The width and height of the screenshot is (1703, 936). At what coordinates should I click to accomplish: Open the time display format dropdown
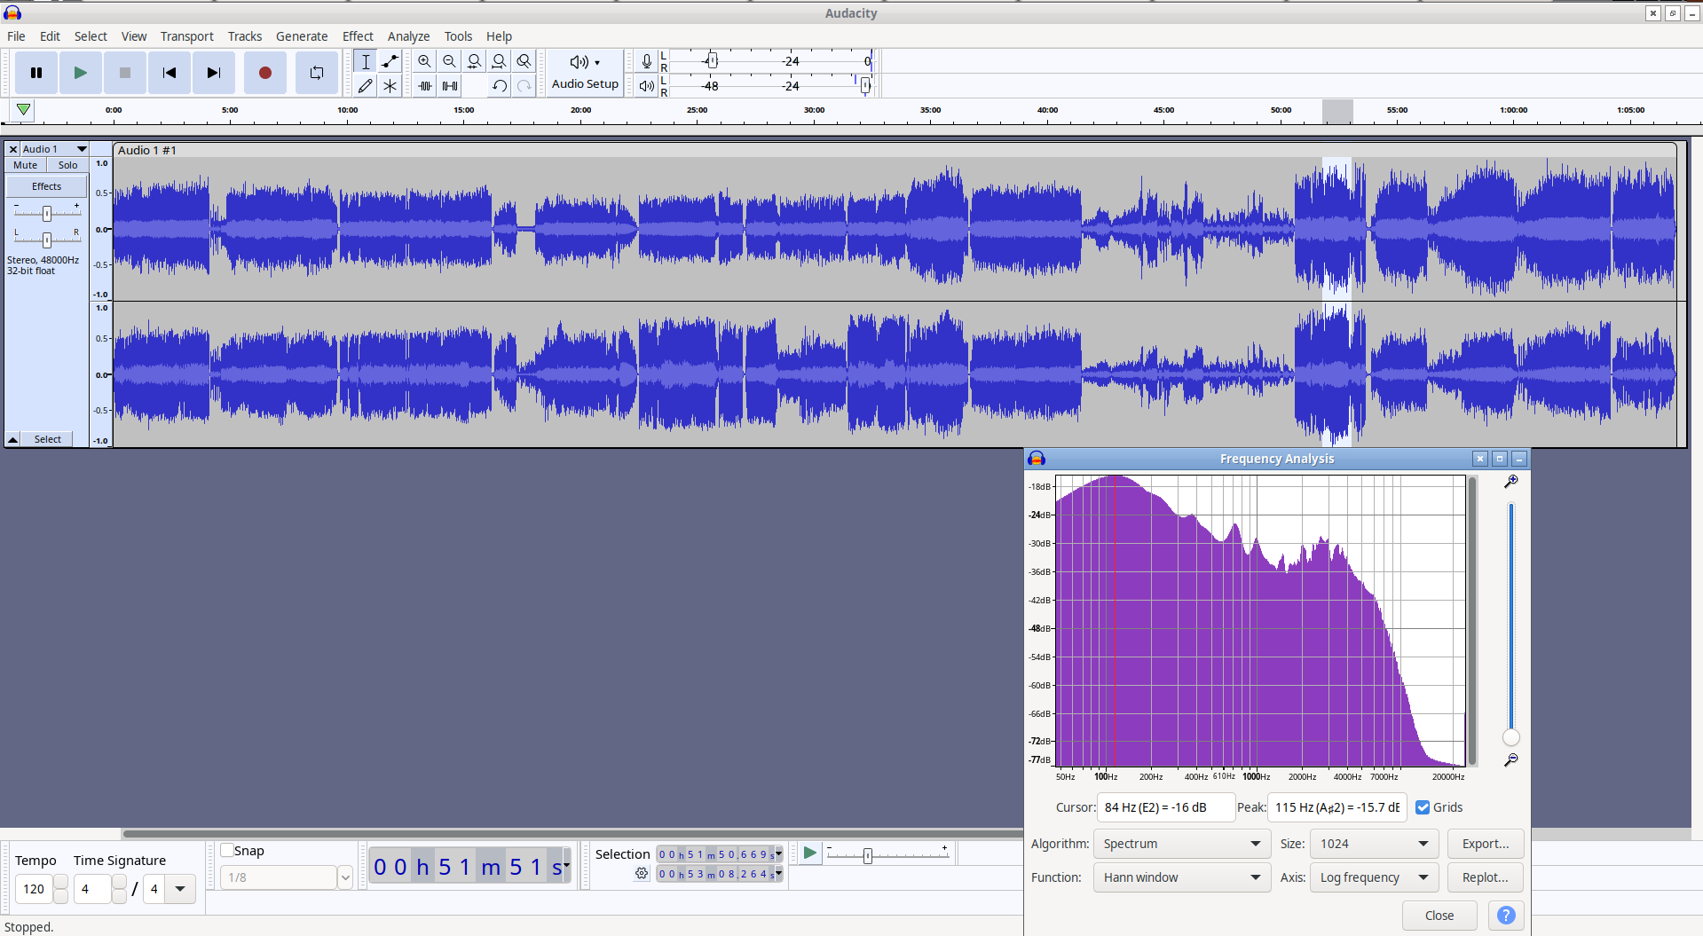click(566, 864)
